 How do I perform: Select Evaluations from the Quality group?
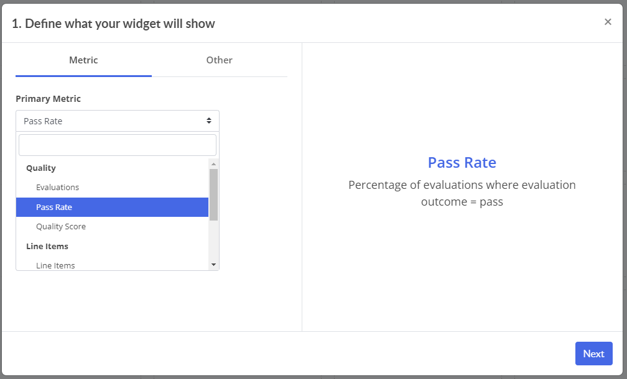click(x=113, y=187)
